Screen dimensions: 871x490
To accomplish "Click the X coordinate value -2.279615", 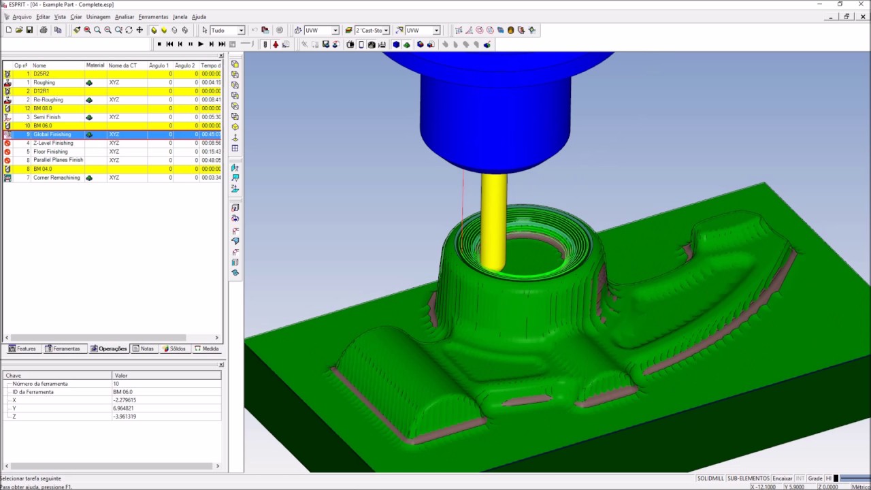I will (125, 400).
